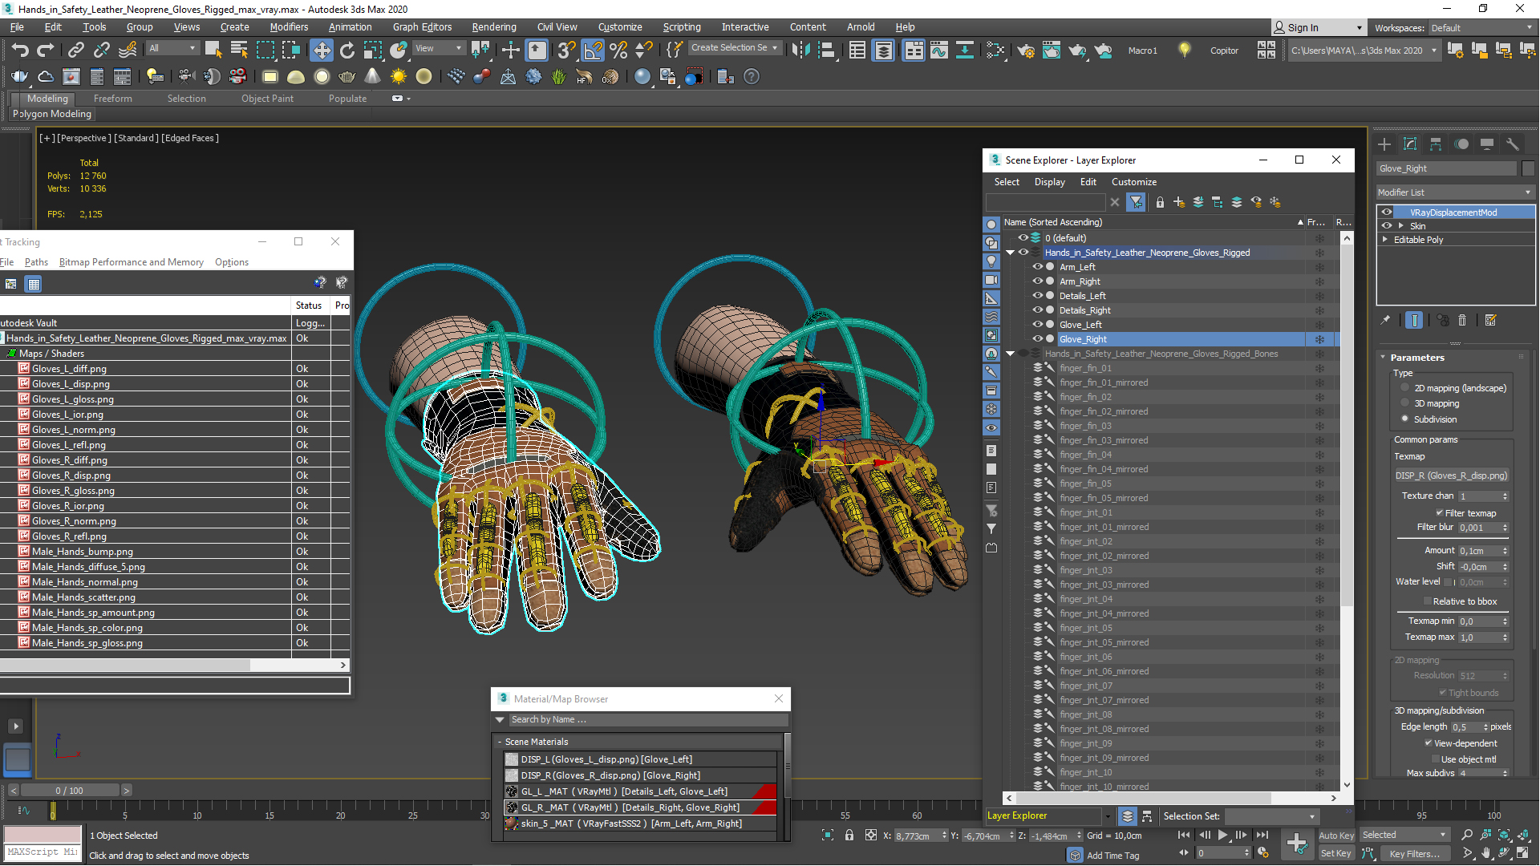Open the Rendering menu
The height and width of the screenshot is (866, 1540).
(x=494, y=27)
